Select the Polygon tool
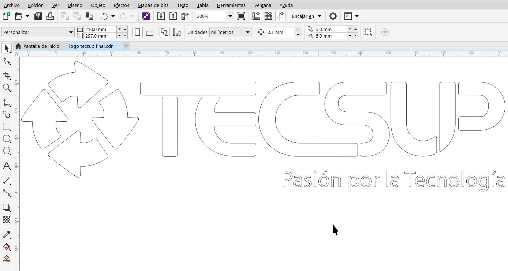508x271 pixels. (7, 151)
